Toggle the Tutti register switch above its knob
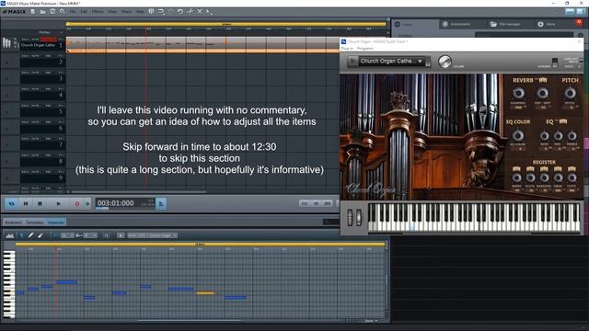 point(572,169)
